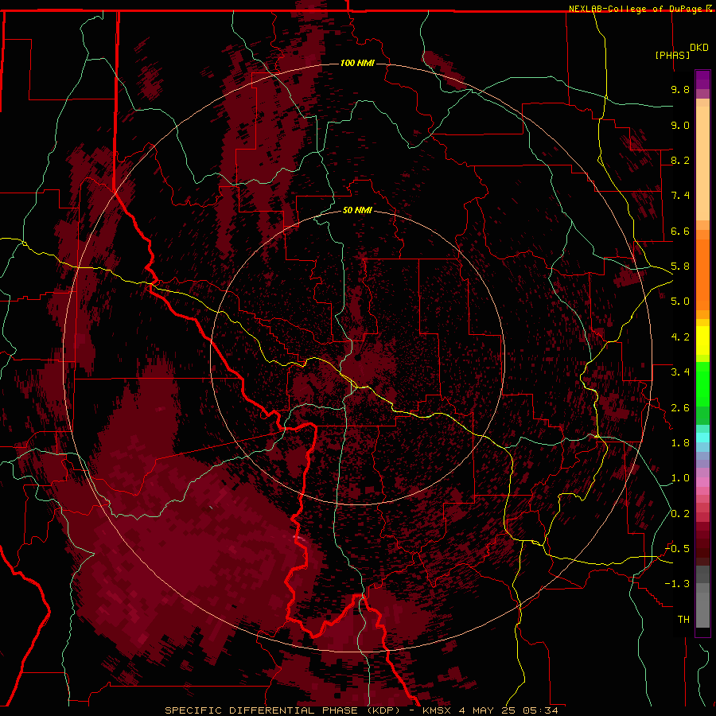716x716 pixels.
Task: Click the radar site dot at the map center
Action: click(x=358, y=358)
